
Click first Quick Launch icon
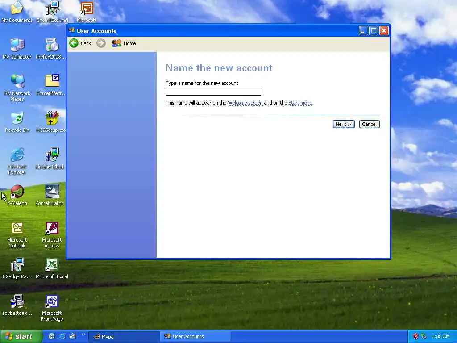coord(52,336)
